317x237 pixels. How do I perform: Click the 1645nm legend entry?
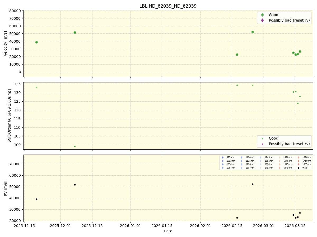tap(285, 168)
